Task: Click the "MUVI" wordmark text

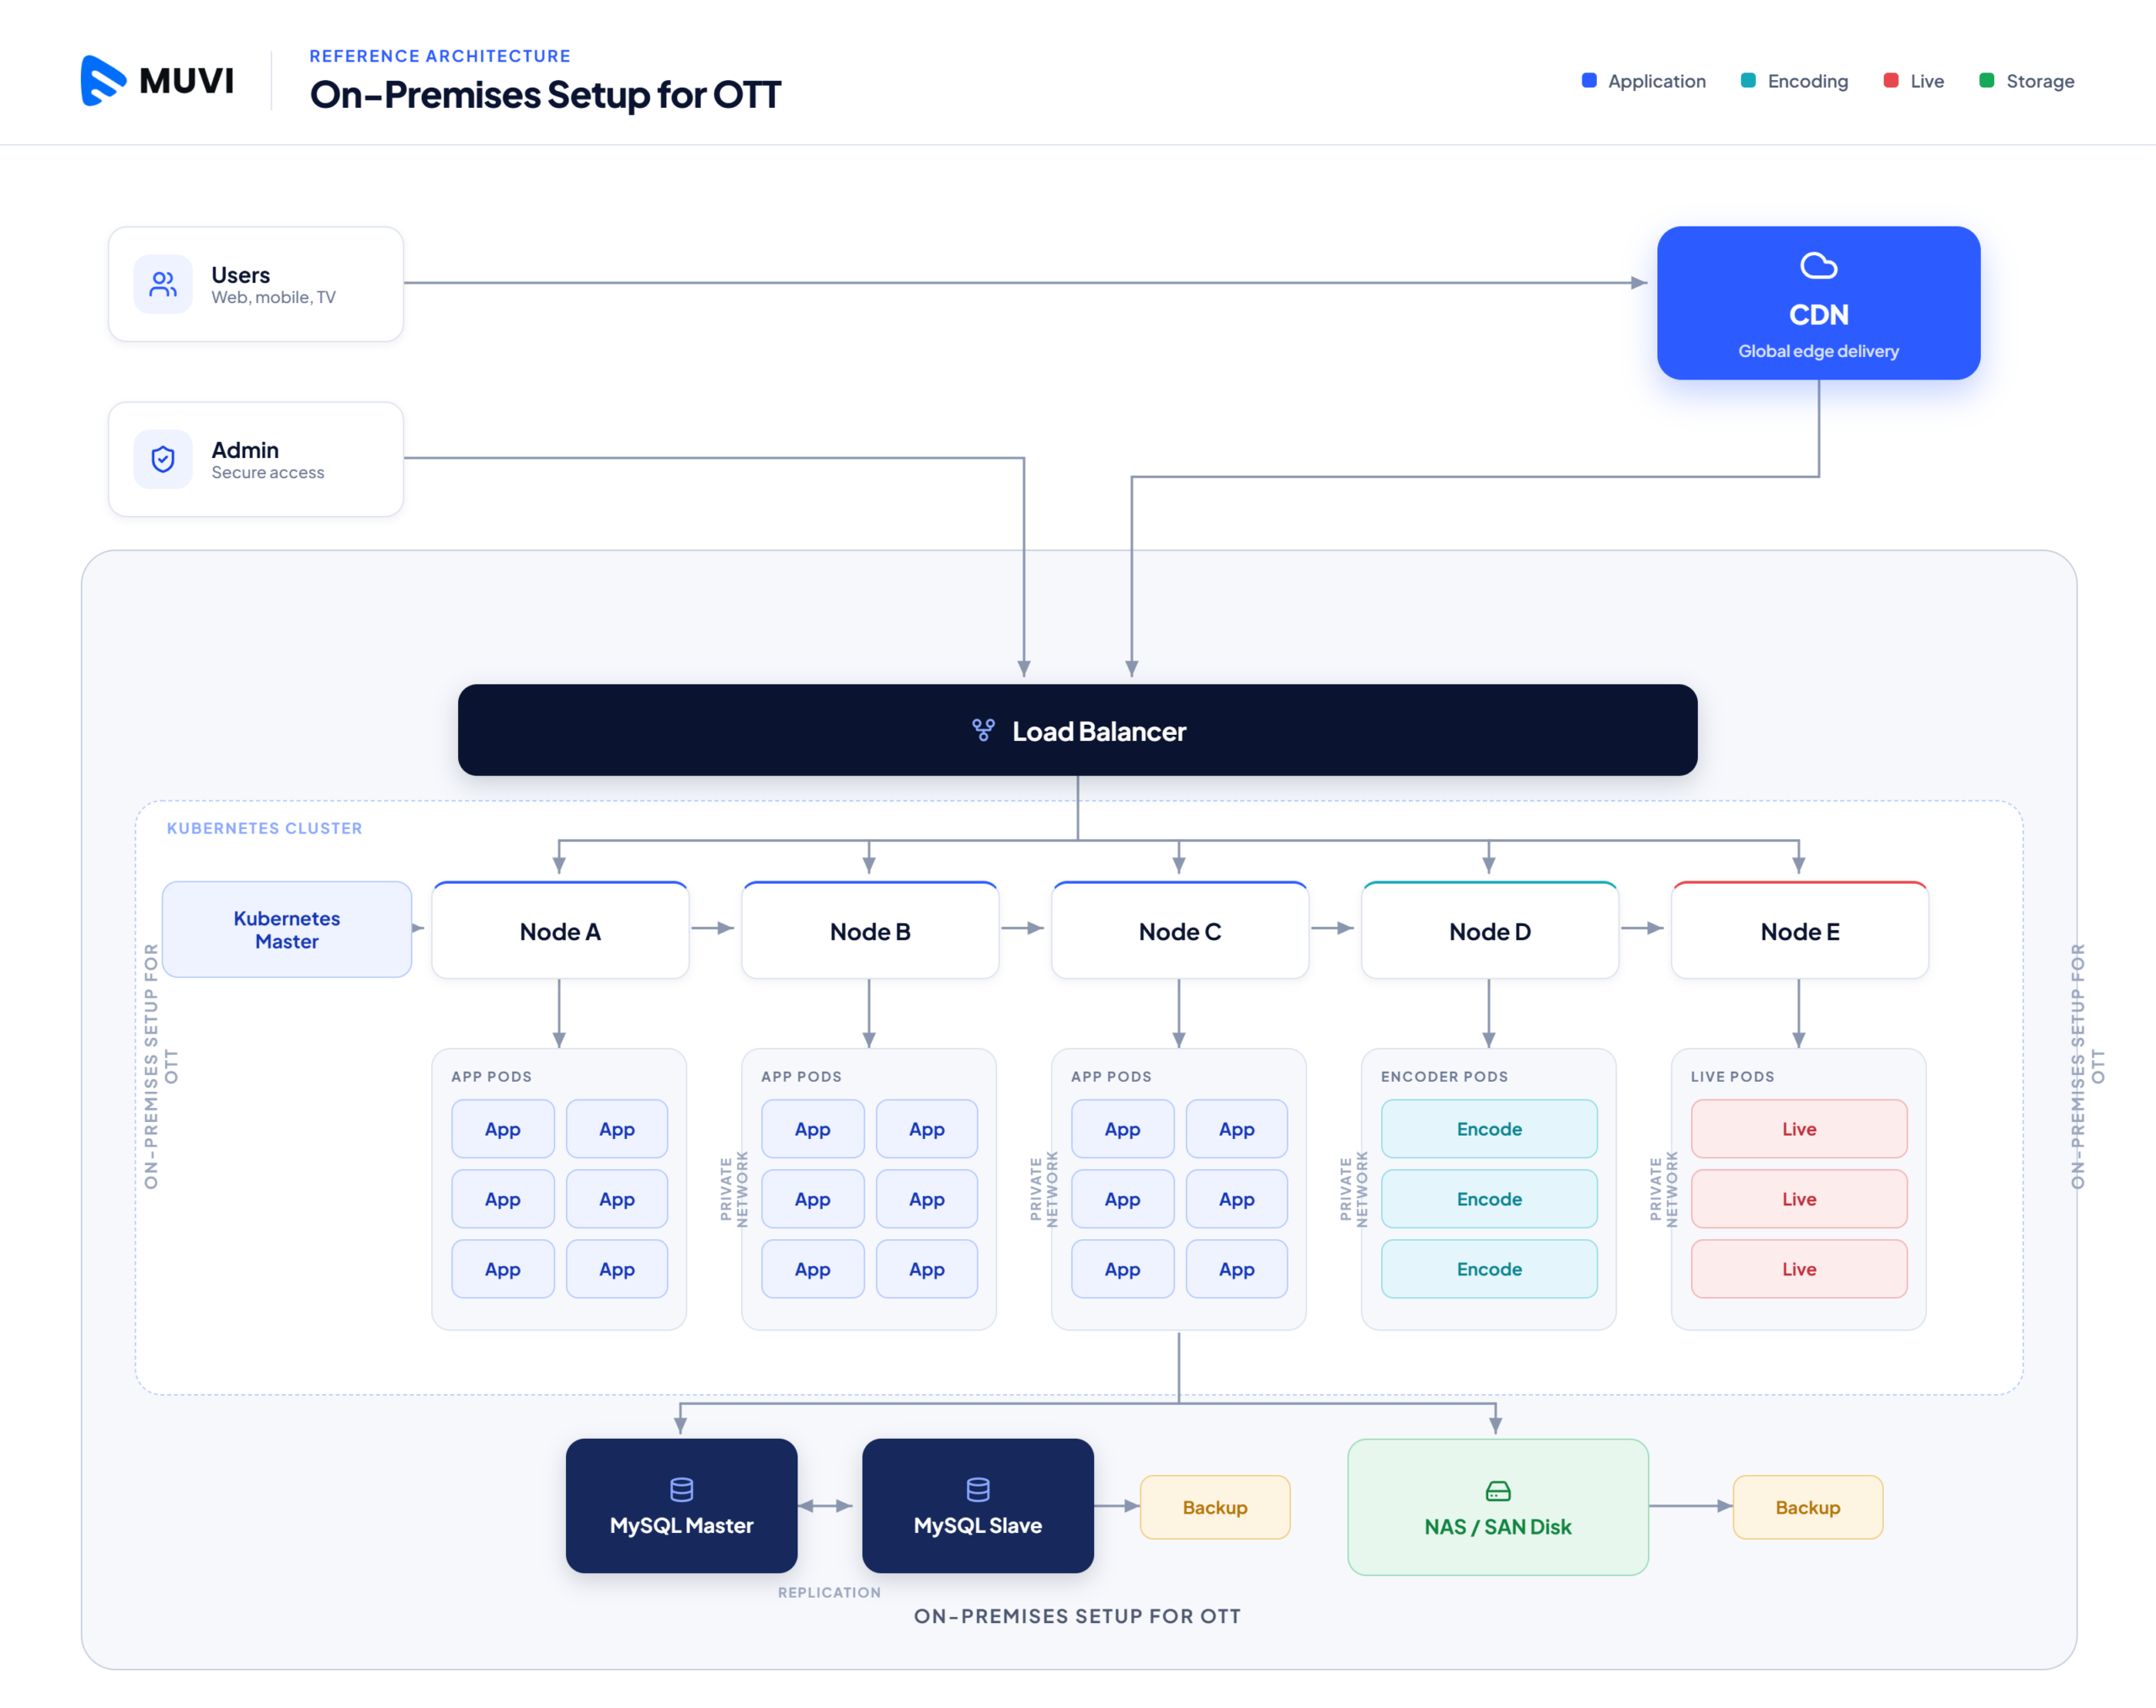Action: 187,80
